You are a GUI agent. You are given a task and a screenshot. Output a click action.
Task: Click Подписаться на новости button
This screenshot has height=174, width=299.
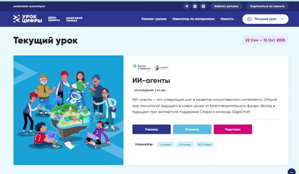pyautogui.click(x=267, y=6)
